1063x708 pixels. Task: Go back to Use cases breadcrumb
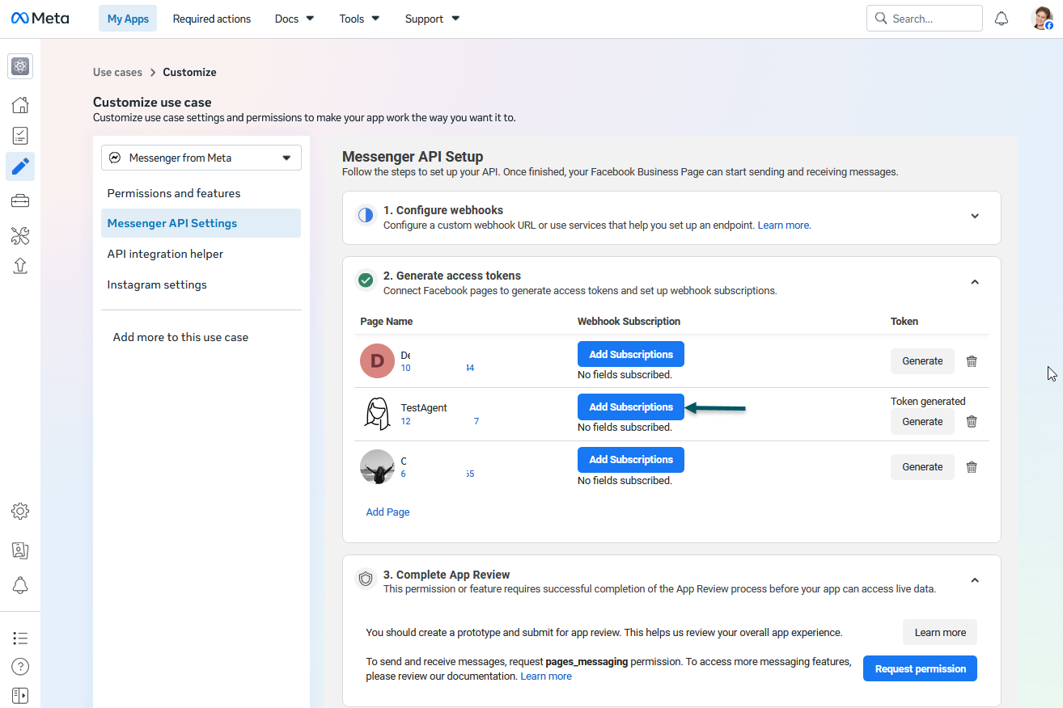(x=117, y=72)
